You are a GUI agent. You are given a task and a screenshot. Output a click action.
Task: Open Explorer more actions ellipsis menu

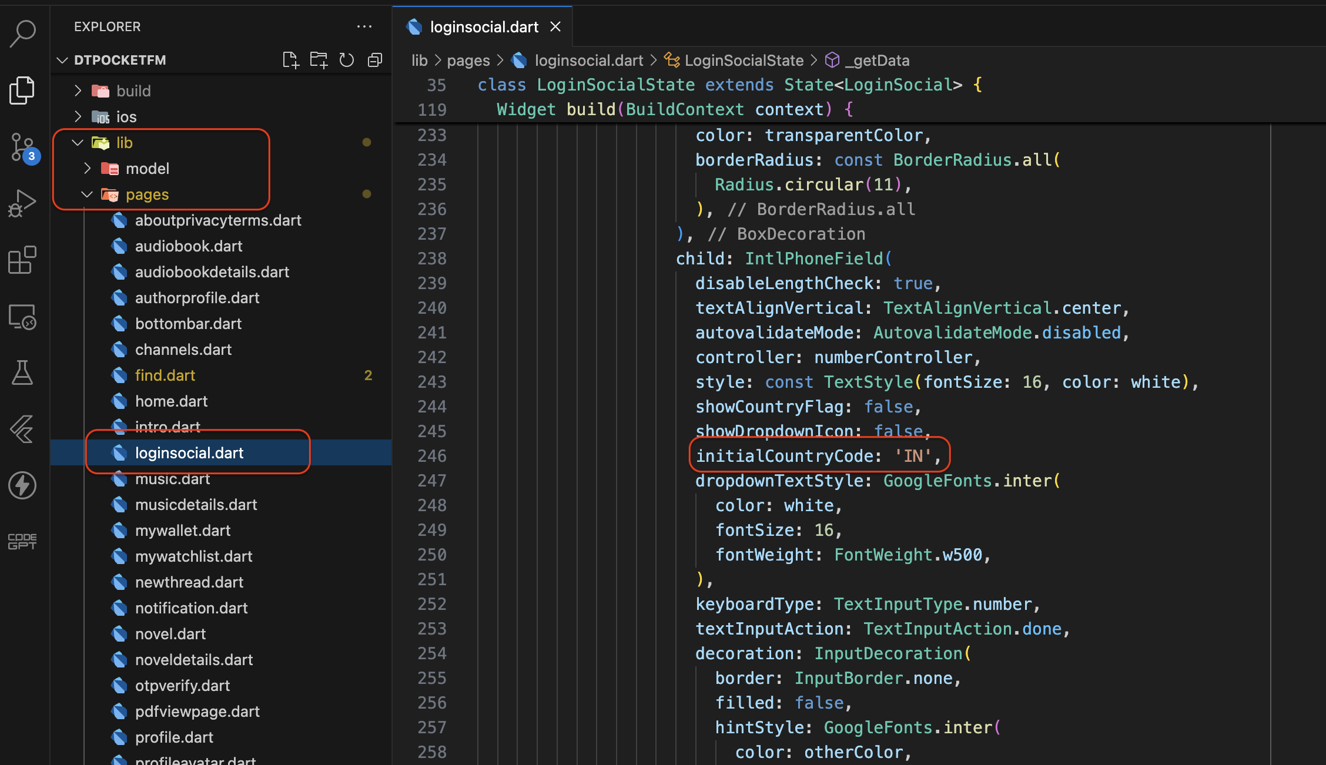[364, 26]
